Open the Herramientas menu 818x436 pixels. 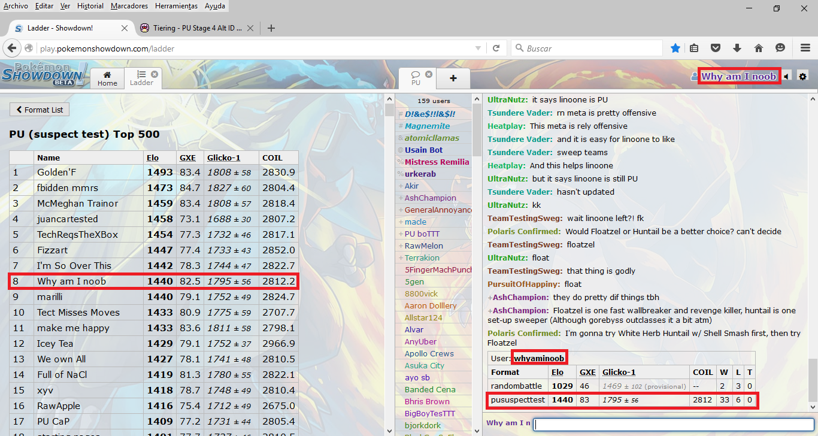[x=176, y=6]
